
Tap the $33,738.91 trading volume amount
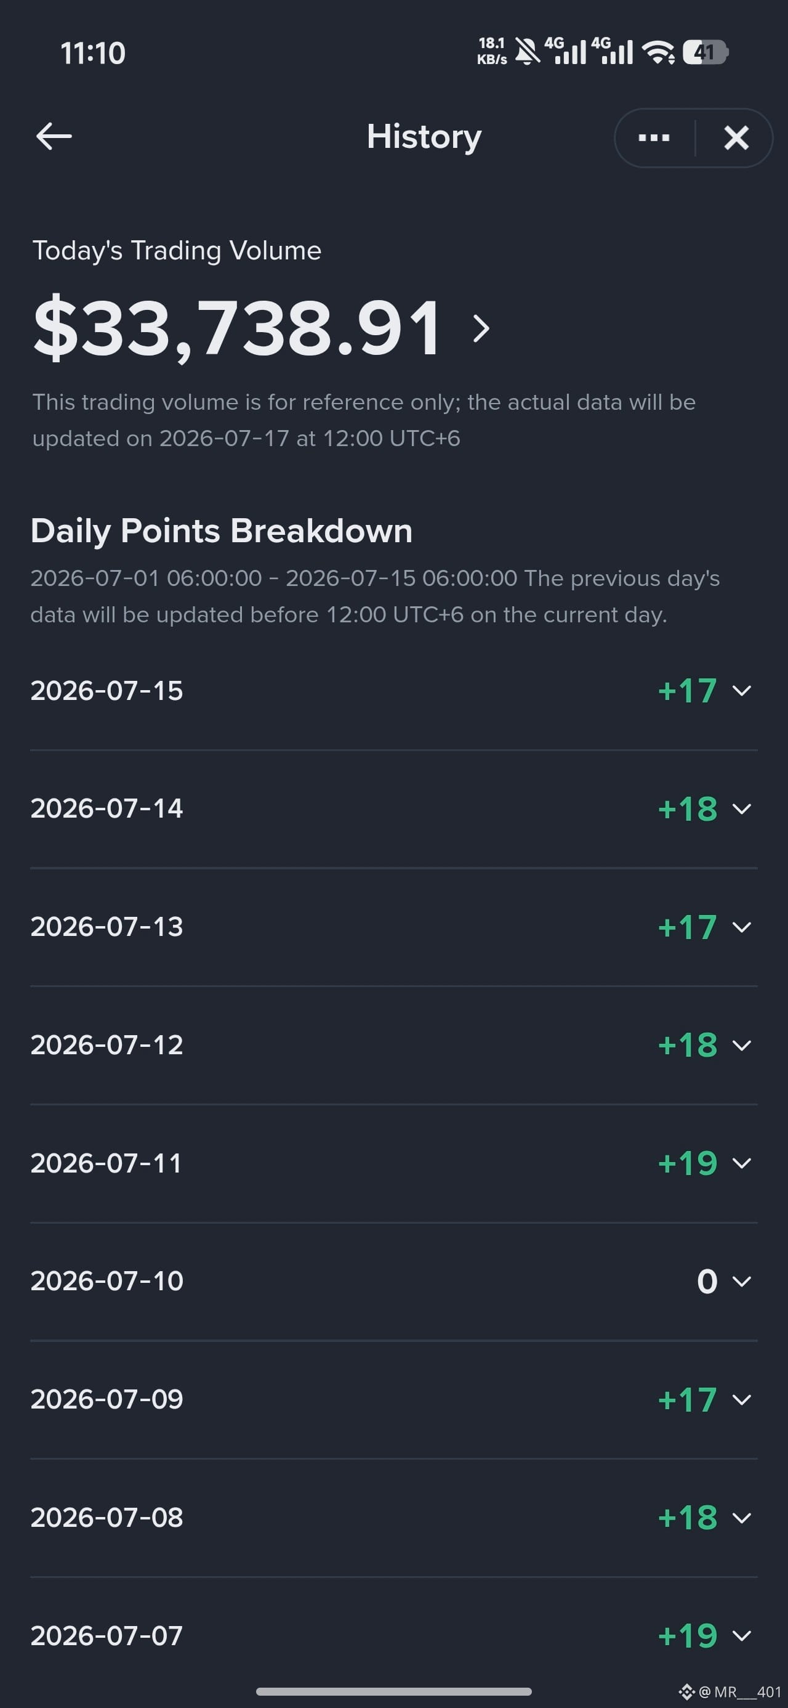coord(236,328)
